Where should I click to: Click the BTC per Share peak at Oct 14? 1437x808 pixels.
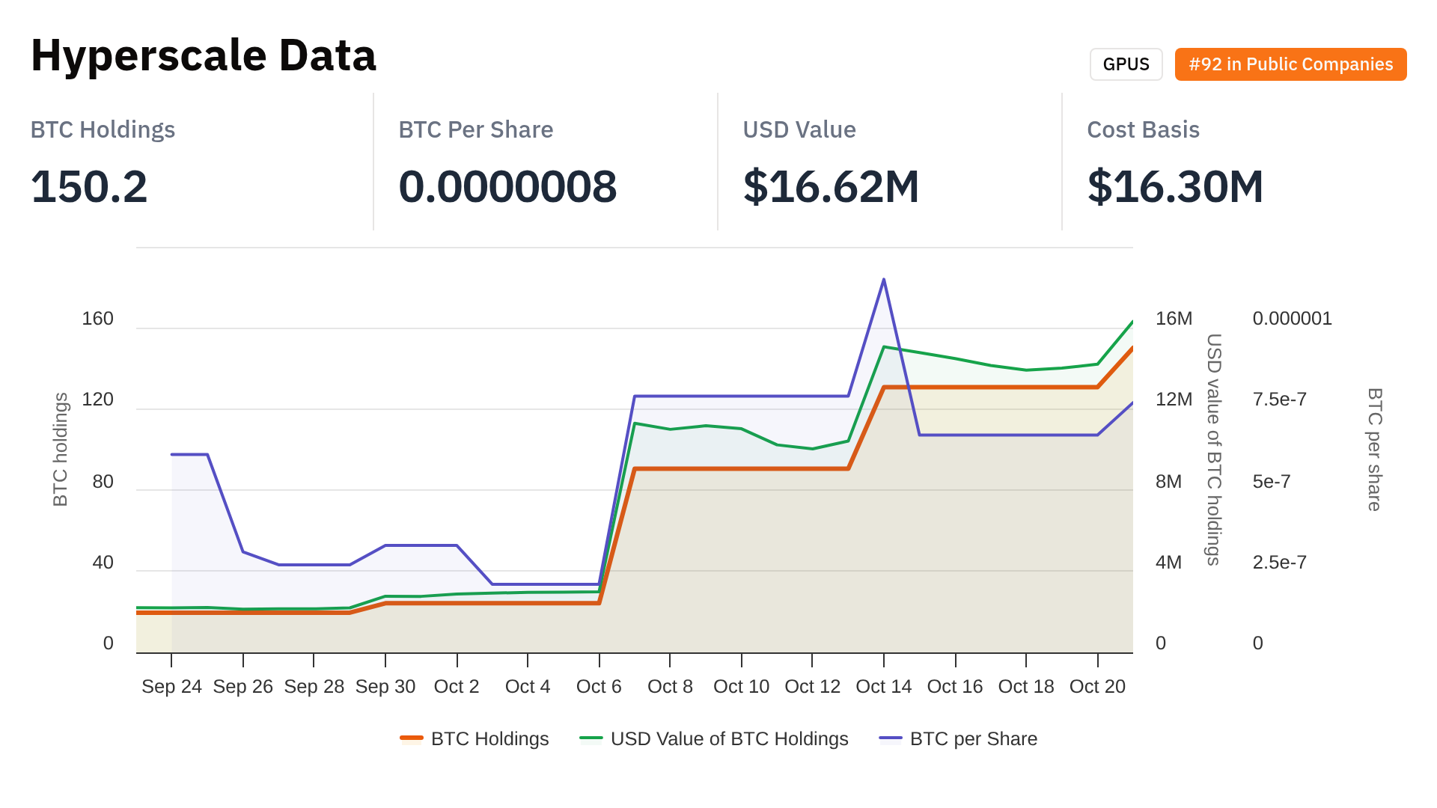(884, 280)
